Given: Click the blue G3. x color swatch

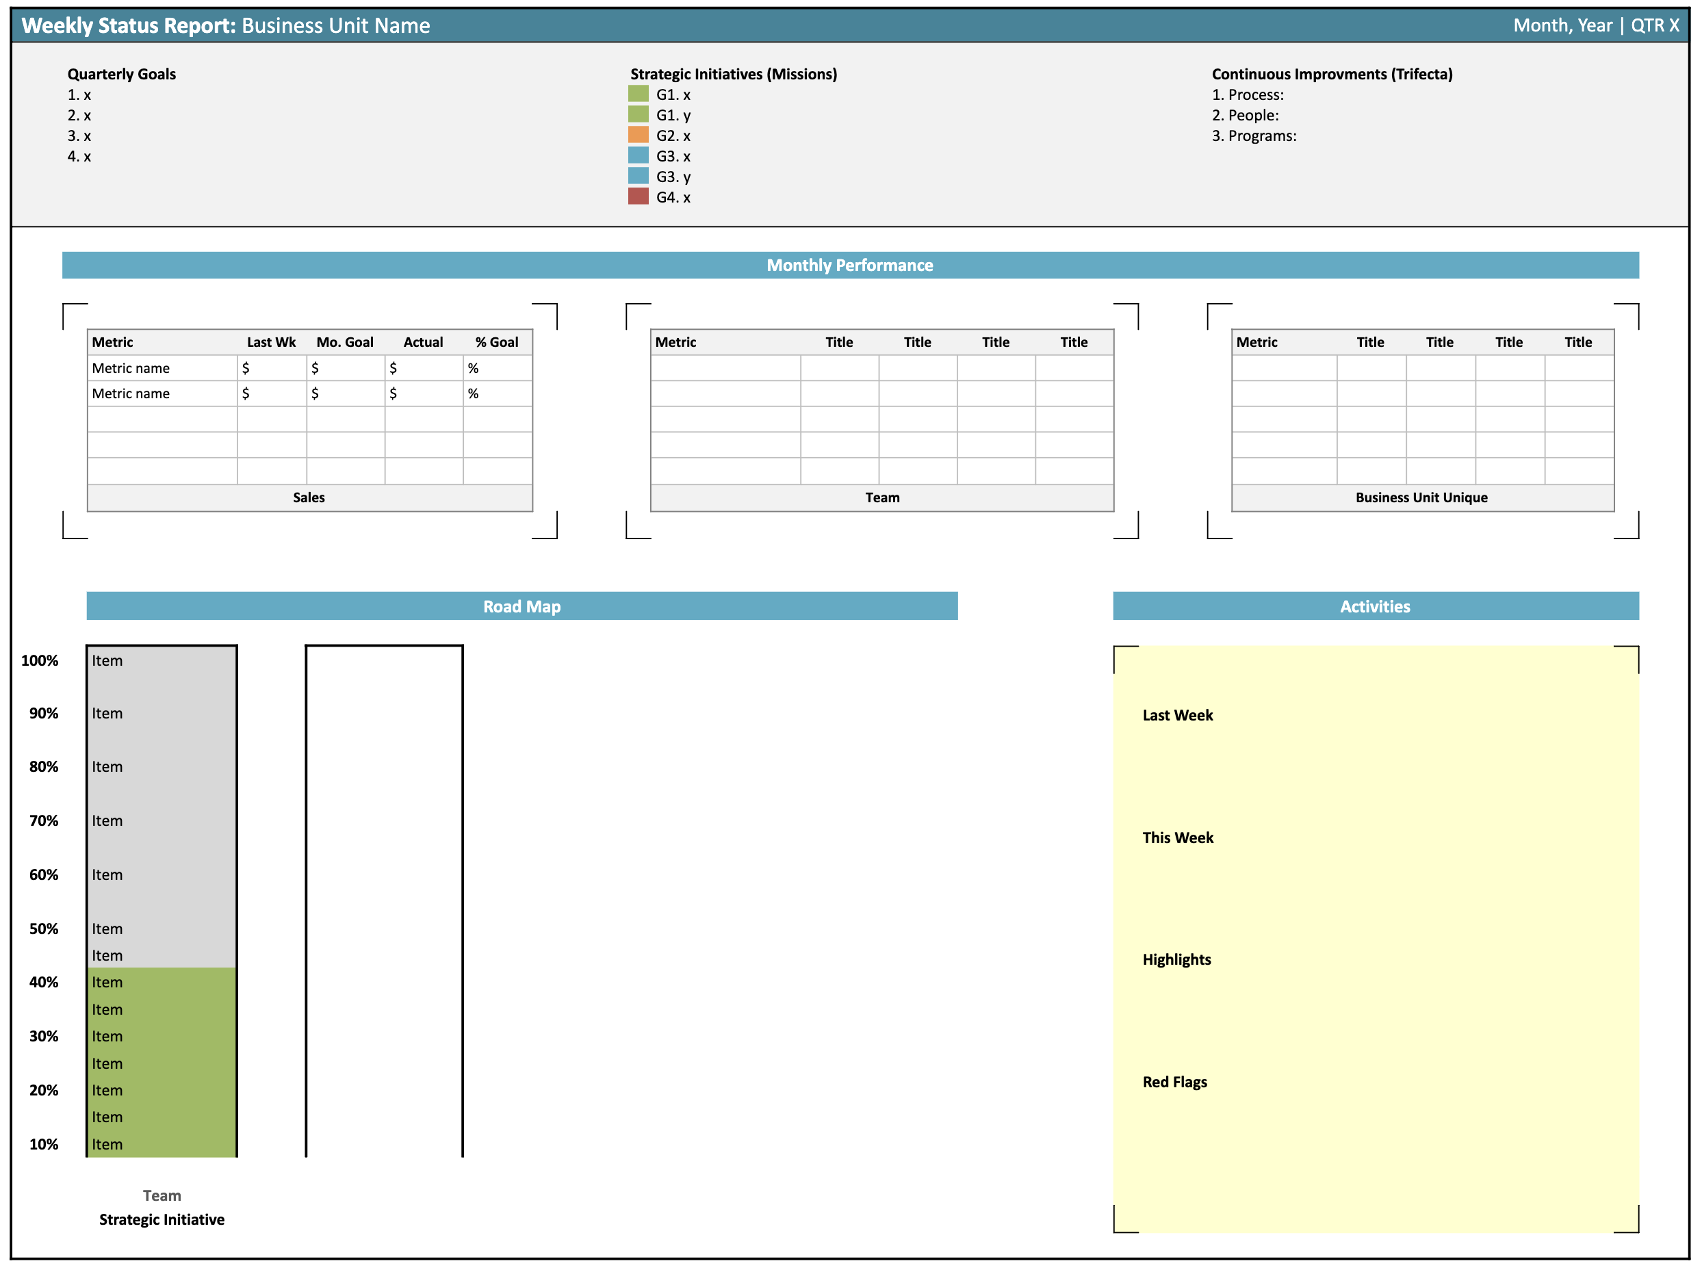Looking at the screenshot, I should [x=638, y=155].
